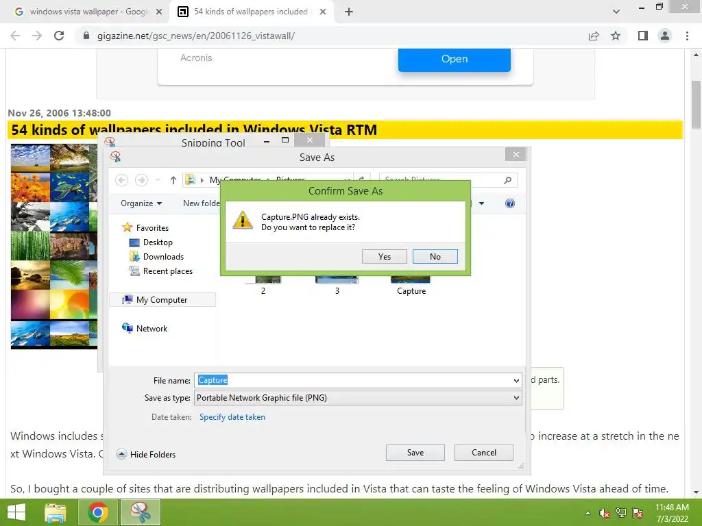Image resolution: width=702 pixels, height=526 pixels.
Task: Open the Organize menu
Action: 141,203
